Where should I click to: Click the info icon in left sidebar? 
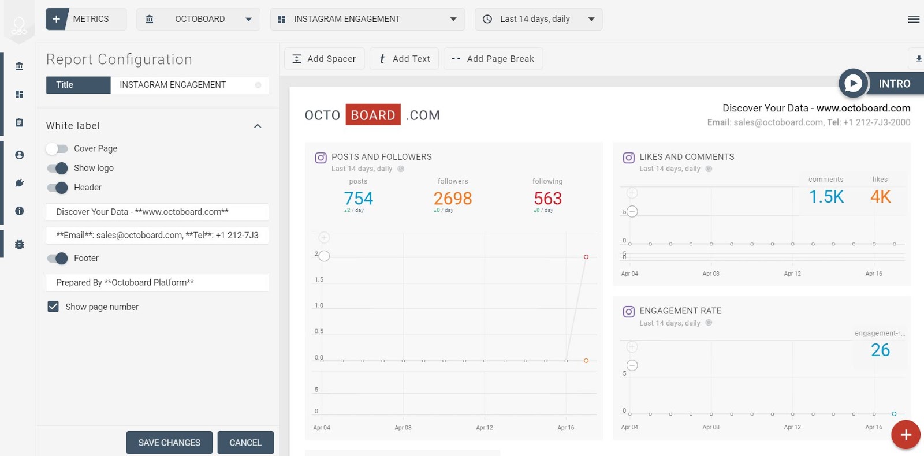[19, 211]
